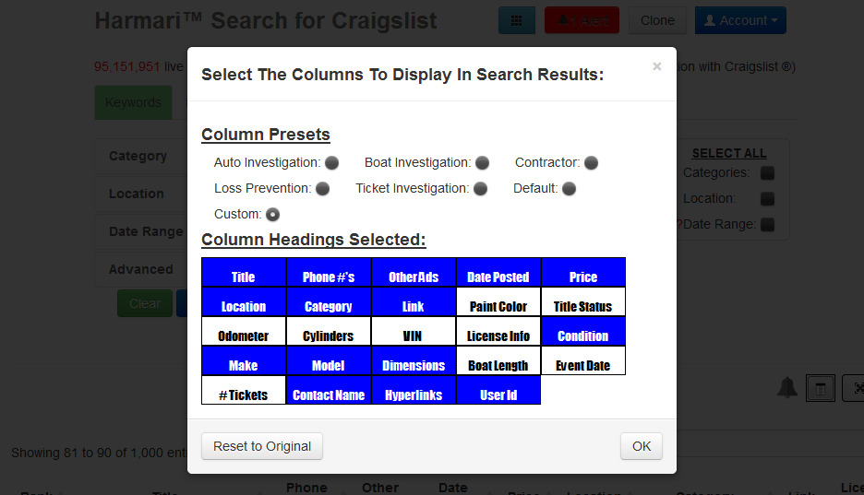
Task: Select the Default column preset
Action: click(x=570, y=189)
